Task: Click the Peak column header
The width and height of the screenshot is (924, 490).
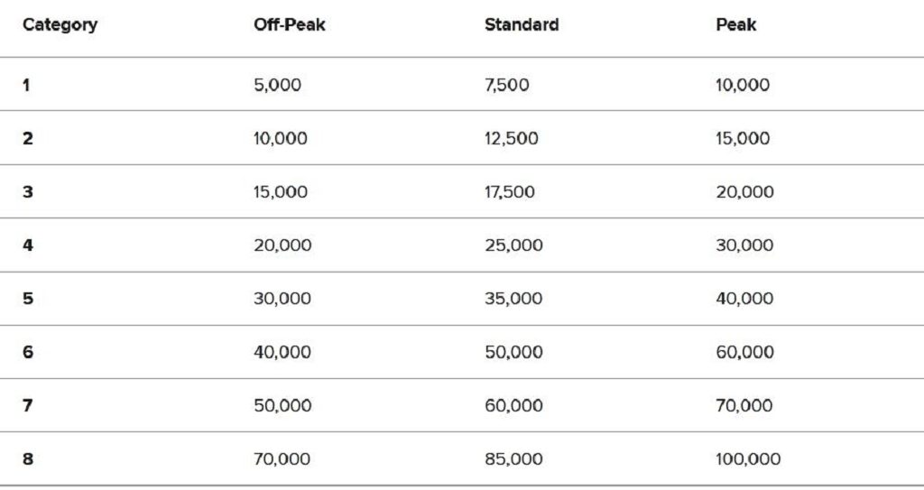Action: pos(735,25)
